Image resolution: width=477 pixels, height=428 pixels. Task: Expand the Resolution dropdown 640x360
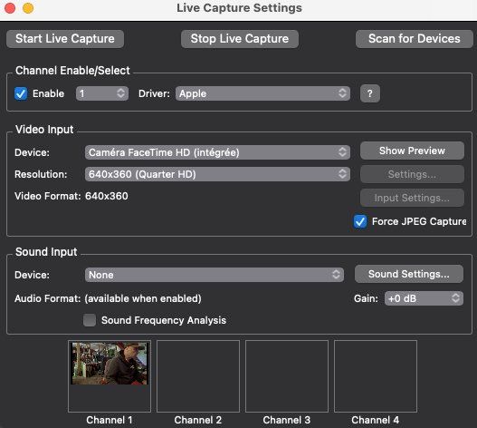pyautogui.click(x=217, y=174)
